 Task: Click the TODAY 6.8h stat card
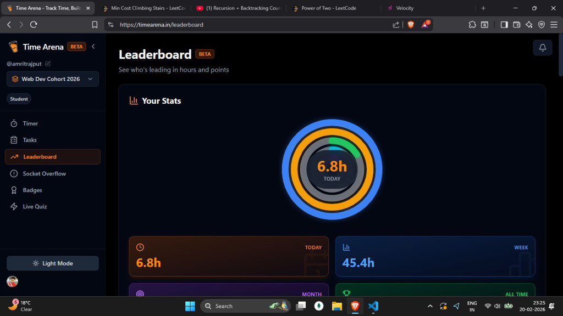[229, 256]
